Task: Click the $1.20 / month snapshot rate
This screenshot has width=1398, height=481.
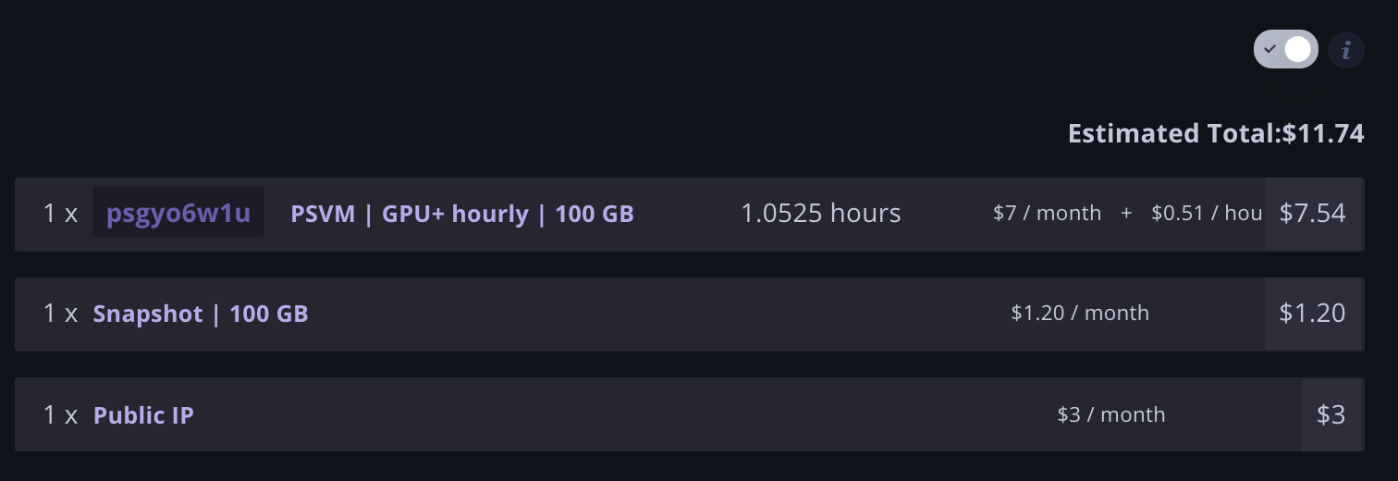Action: point(1080,314)
